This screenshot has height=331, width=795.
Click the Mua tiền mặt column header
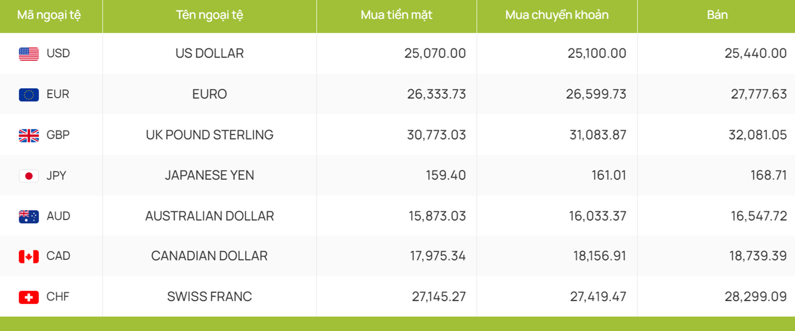[397, 15]
